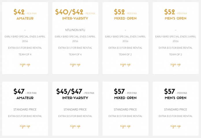The image size is (201, 138).
Task: Sign up for standard price Amateur
Action: (25, 126)
